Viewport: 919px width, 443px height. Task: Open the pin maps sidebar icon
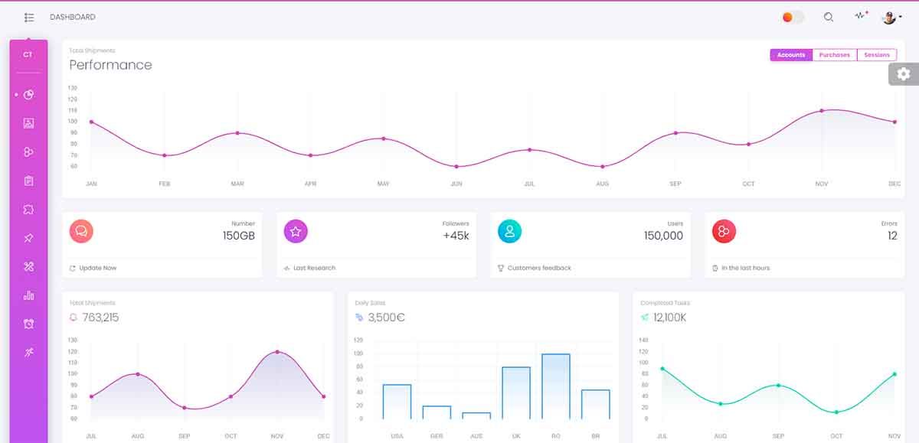pos(28,238)
